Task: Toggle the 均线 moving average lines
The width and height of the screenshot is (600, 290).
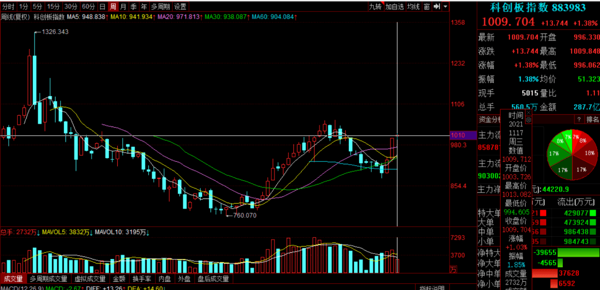Action: coord(413,7)
